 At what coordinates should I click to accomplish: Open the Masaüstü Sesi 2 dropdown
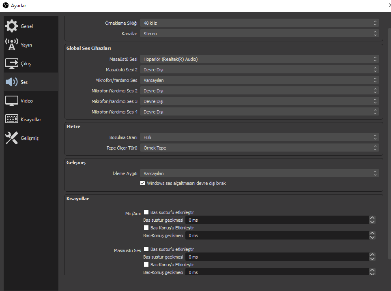click(x=259, y=70)
